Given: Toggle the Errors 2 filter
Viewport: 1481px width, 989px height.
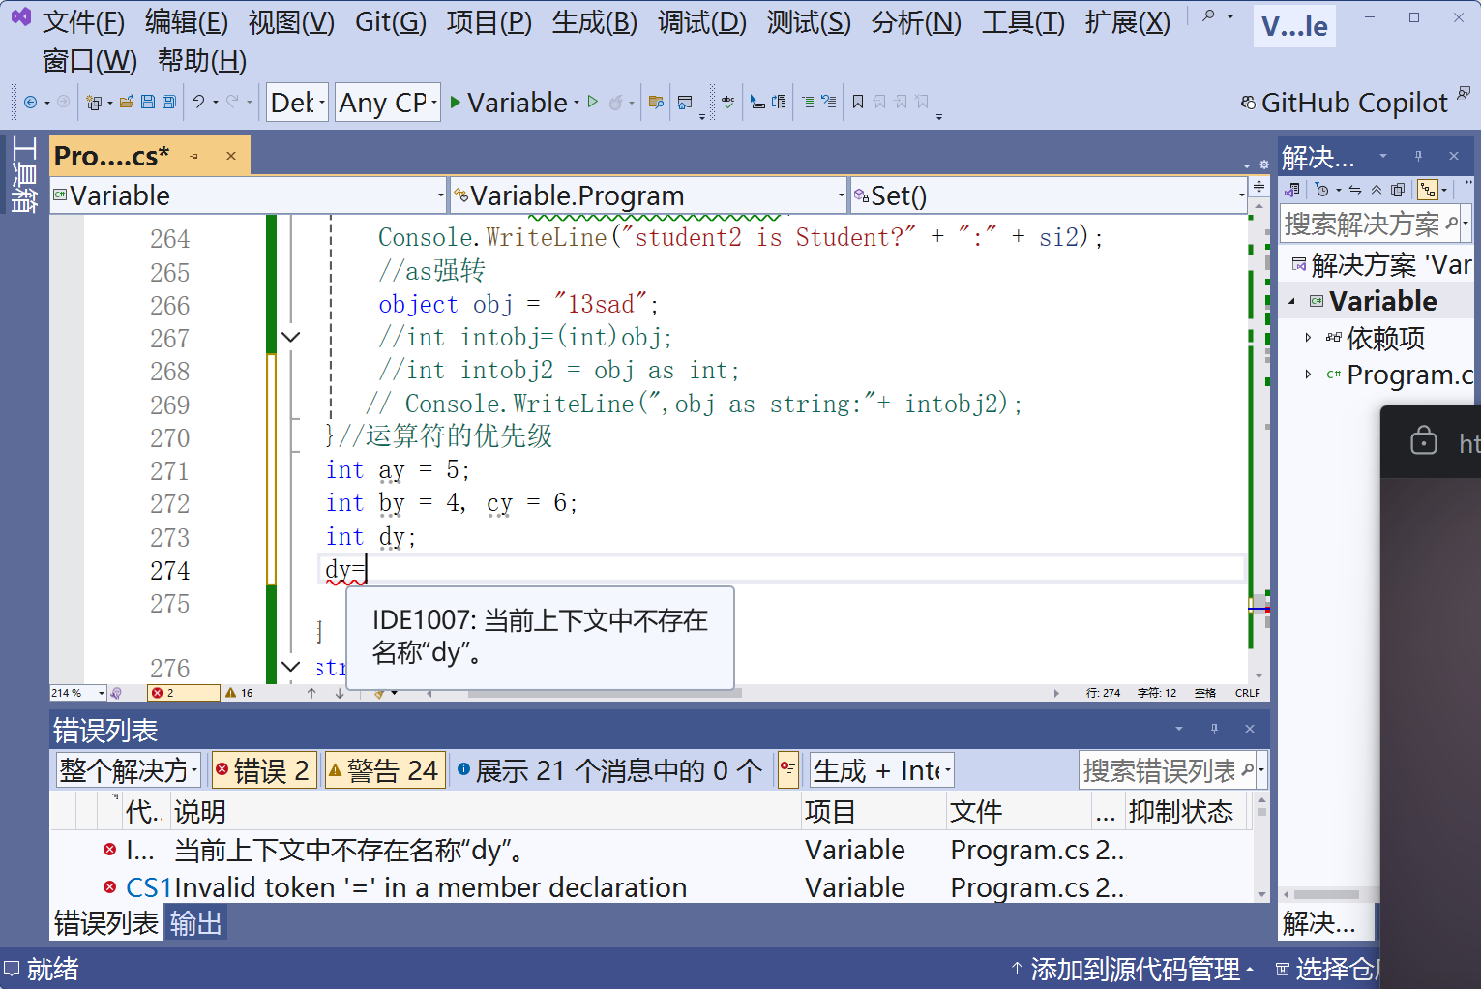Looking at the screenshot, I should [263, 770].
